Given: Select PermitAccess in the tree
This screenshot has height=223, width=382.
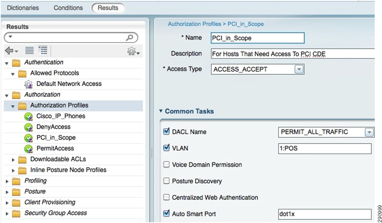Looking at the screenshot, I should click(55, 148).
